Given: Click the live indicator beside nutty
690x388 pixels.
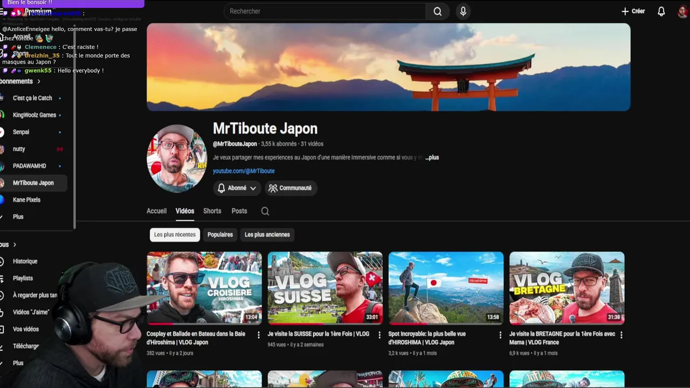Looking at the screenshot, I should coord(60,149).
